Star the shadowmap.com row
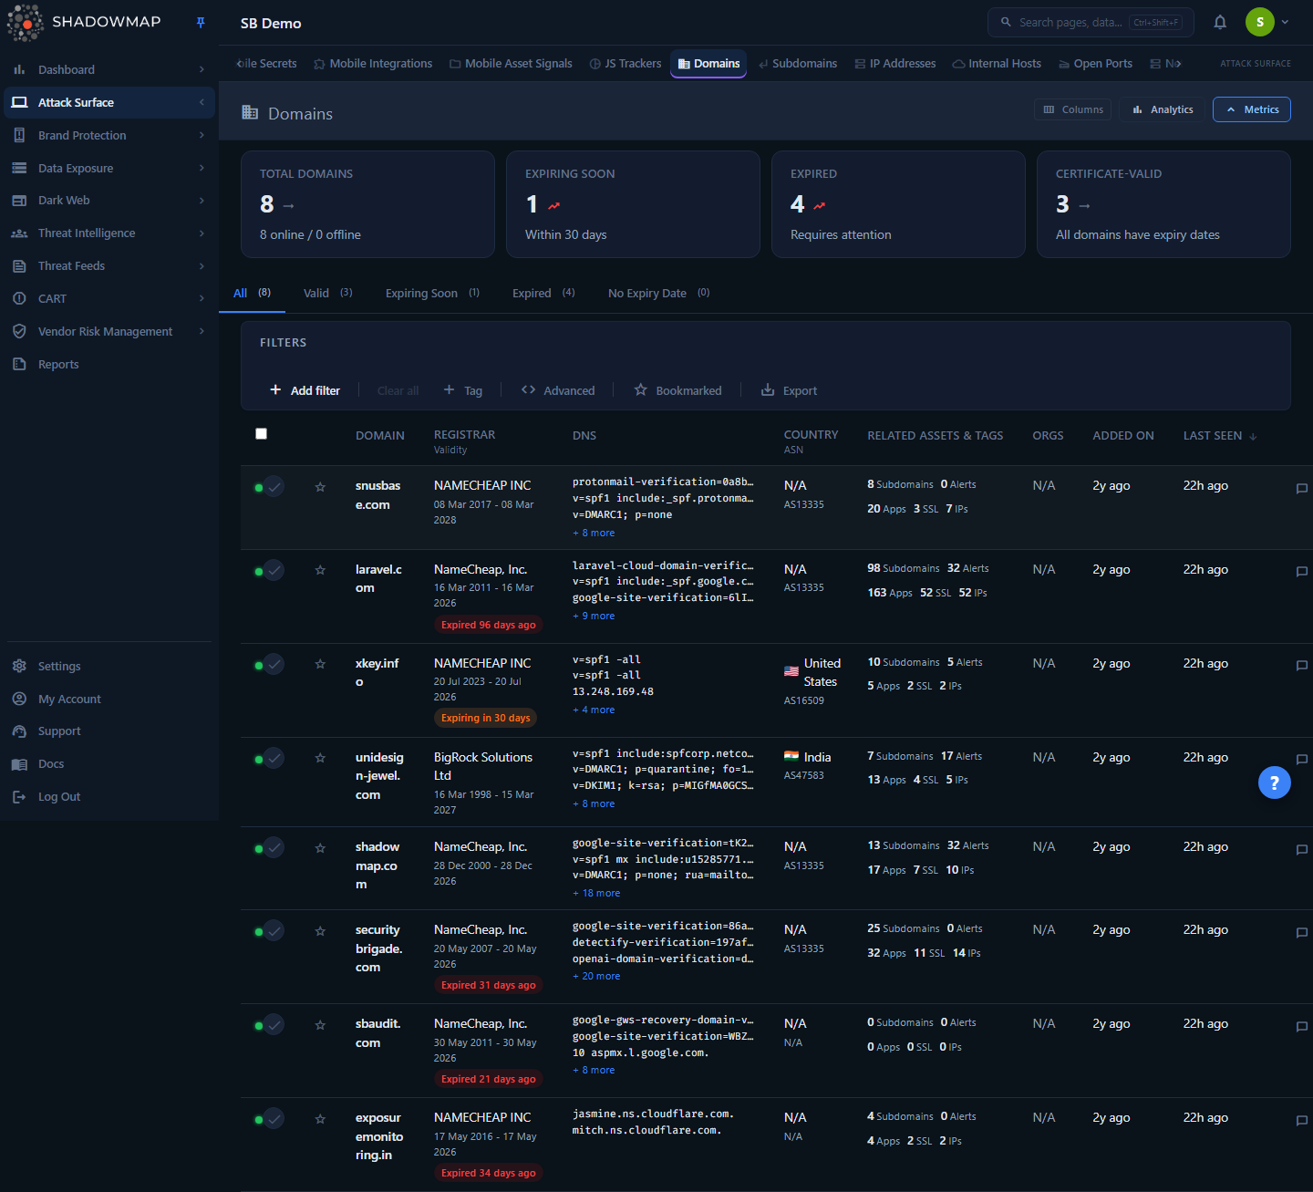 coord(320,848)
